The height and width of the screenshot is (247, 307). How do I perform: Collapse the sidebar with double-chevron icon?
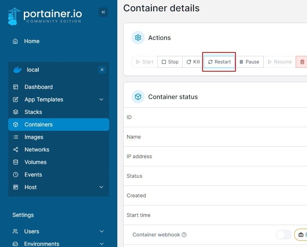pos(103,12)
